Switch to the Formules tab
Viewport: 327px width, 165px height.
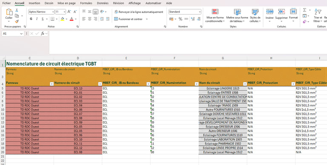(86, 3)
